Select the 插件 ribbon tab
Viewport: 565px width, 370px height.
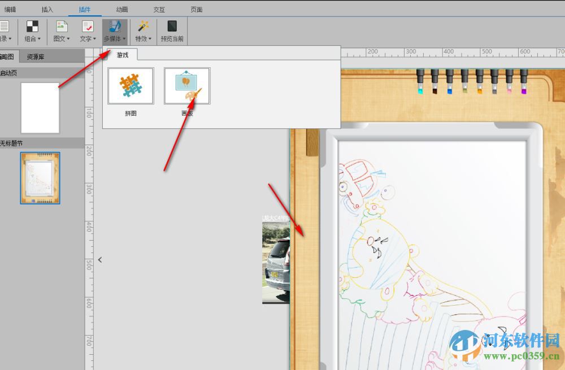pos(85,10)
